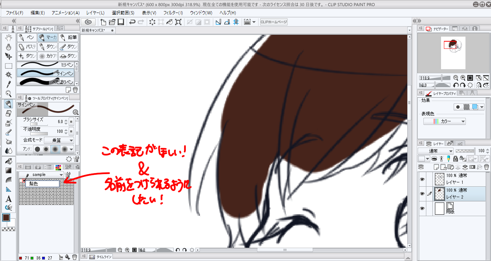Toggle Set as Draft Layer pencil icon
The image size is (491, 261).
click(449, 158)
